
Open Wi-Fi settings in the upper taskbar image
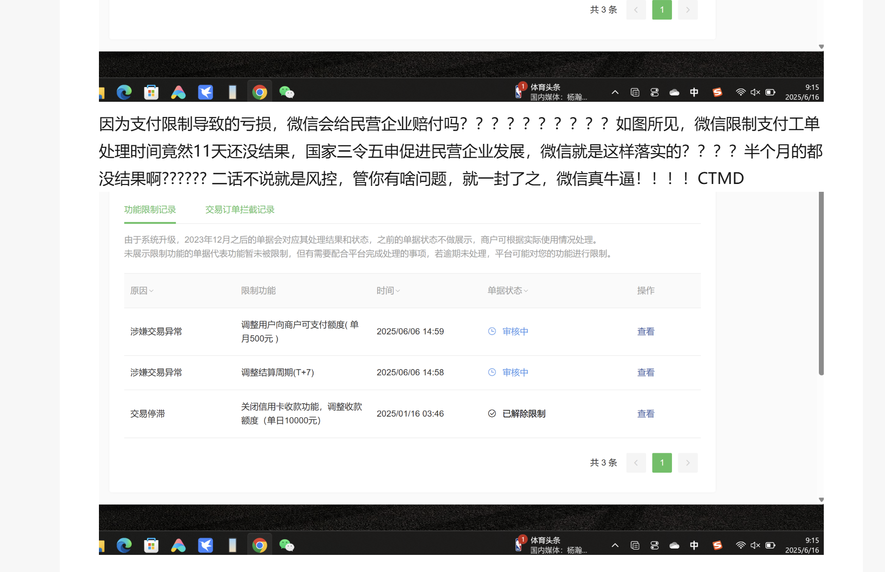(x=741, y=92)
